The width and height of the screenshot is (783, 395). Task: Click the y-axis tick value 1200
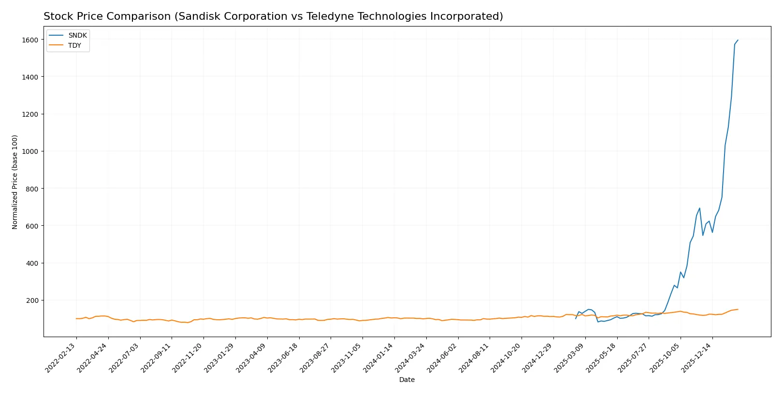[30, 114]
